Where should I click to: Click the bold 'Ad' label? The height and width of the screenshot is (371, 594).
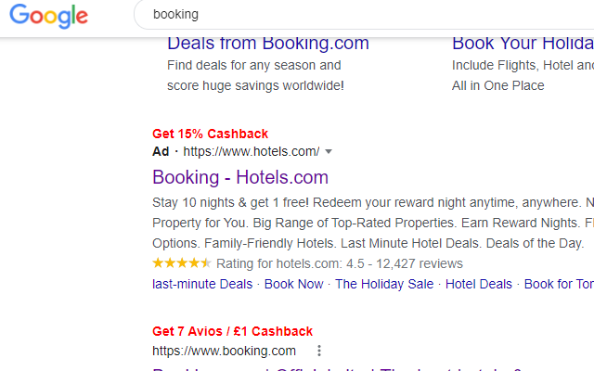(x=161, y=151)
